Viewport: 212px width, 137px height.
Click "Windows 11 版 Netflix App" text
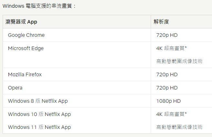point(39,127)
